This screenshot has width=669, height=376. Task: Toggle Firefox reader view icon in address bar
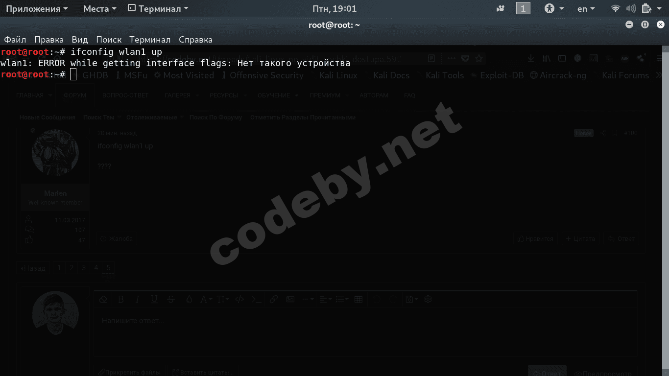pos(431,58)
